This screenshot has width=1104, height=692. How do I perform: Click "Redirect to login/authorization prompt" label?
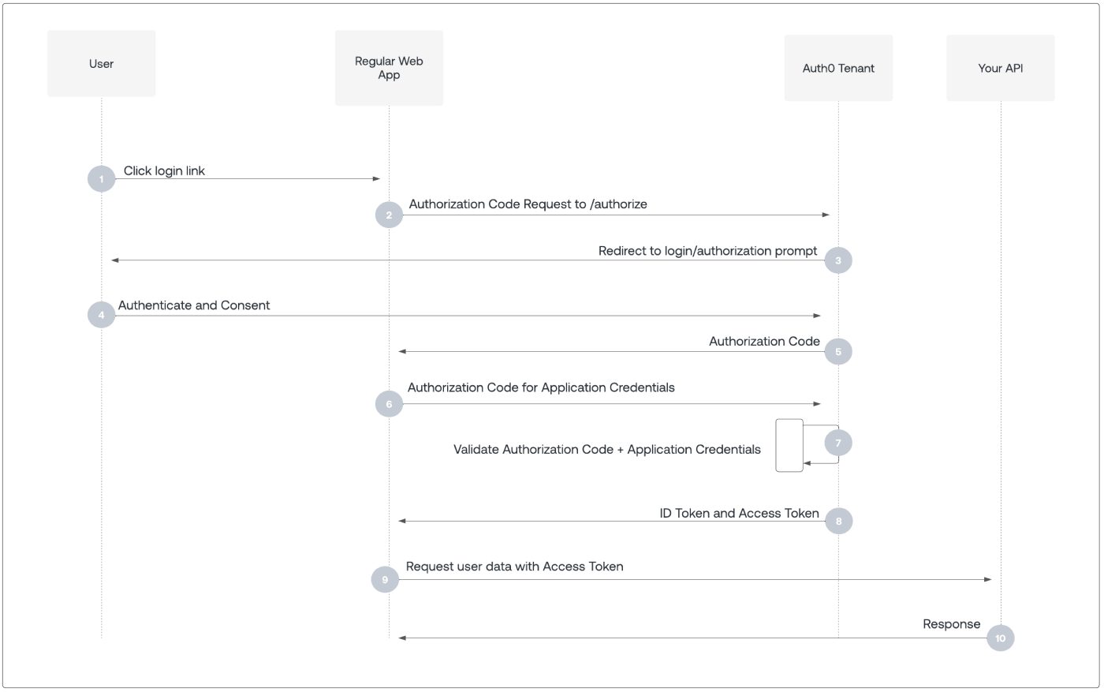pos(707,251)
